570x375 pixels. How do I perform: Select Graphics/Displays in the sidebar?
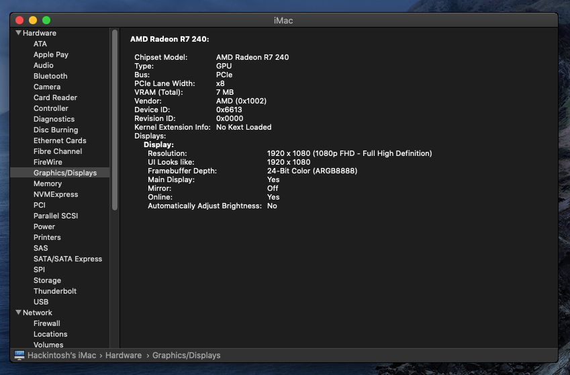pos(65,173)
